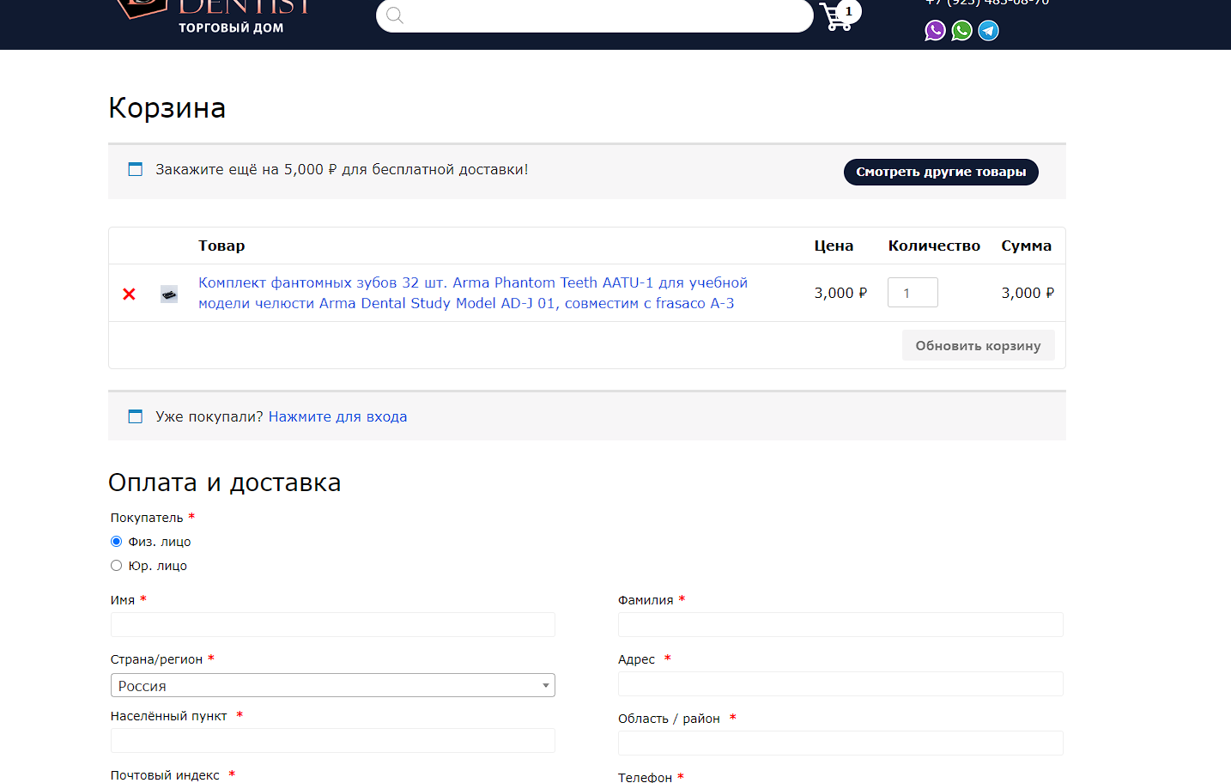The height and width of the screenshot is (783, 1231).
Task: Select Физ. лицо radio button
Action: pos(116,542)
